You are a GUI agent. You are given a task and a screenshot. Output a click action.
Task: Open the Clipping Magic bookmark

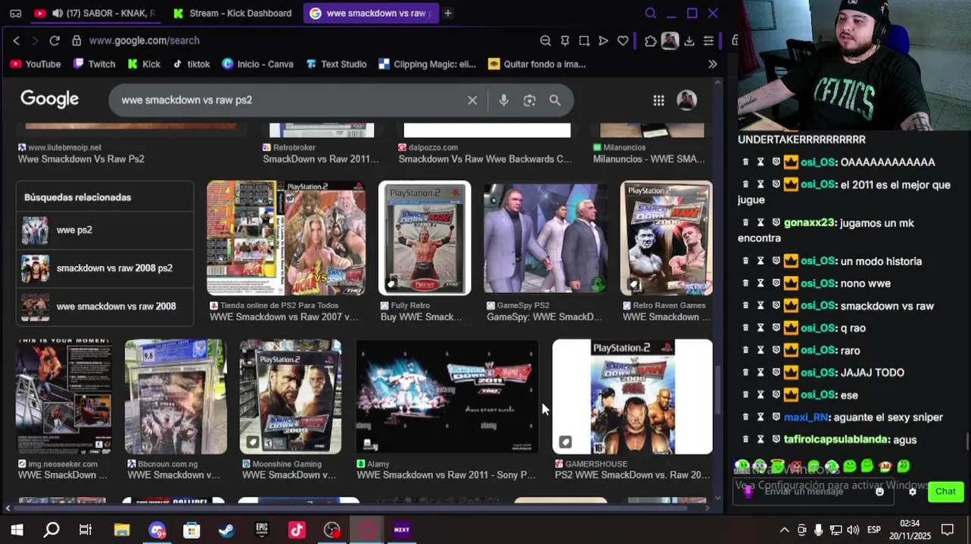427,64
